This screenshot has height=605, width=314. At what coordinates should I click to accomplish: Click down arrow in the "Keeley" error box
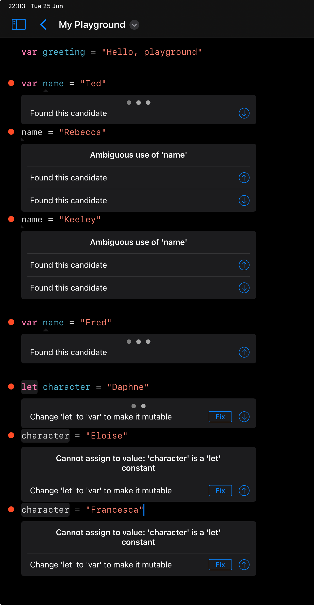pyautogui.click(x=244, y=288)
